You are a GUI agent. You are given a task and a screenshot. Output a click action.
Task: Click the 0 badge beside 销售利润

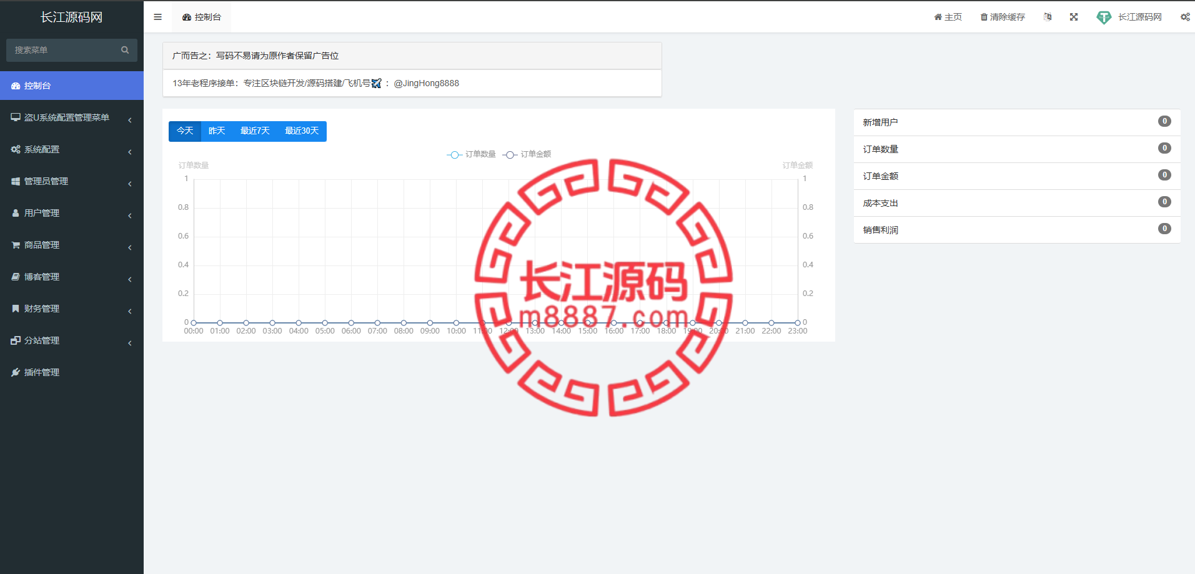tap(1164, 229)
